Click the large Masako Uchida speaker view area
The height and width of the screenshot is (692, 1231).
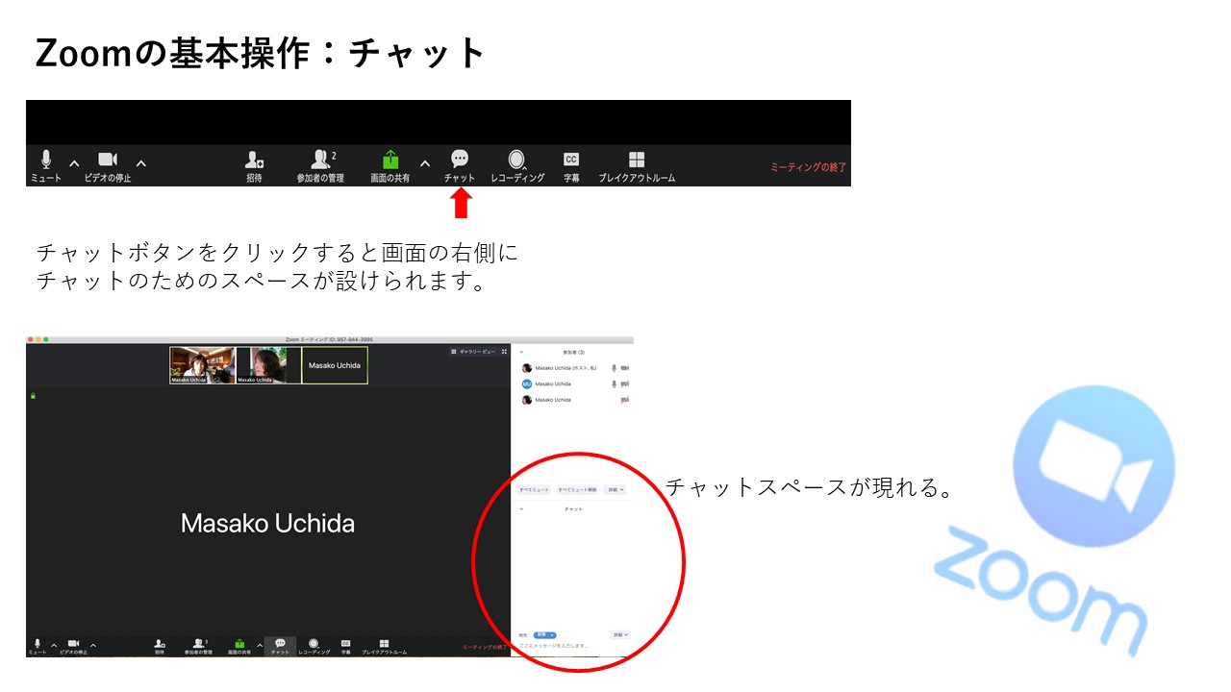(x=268, y=510)
